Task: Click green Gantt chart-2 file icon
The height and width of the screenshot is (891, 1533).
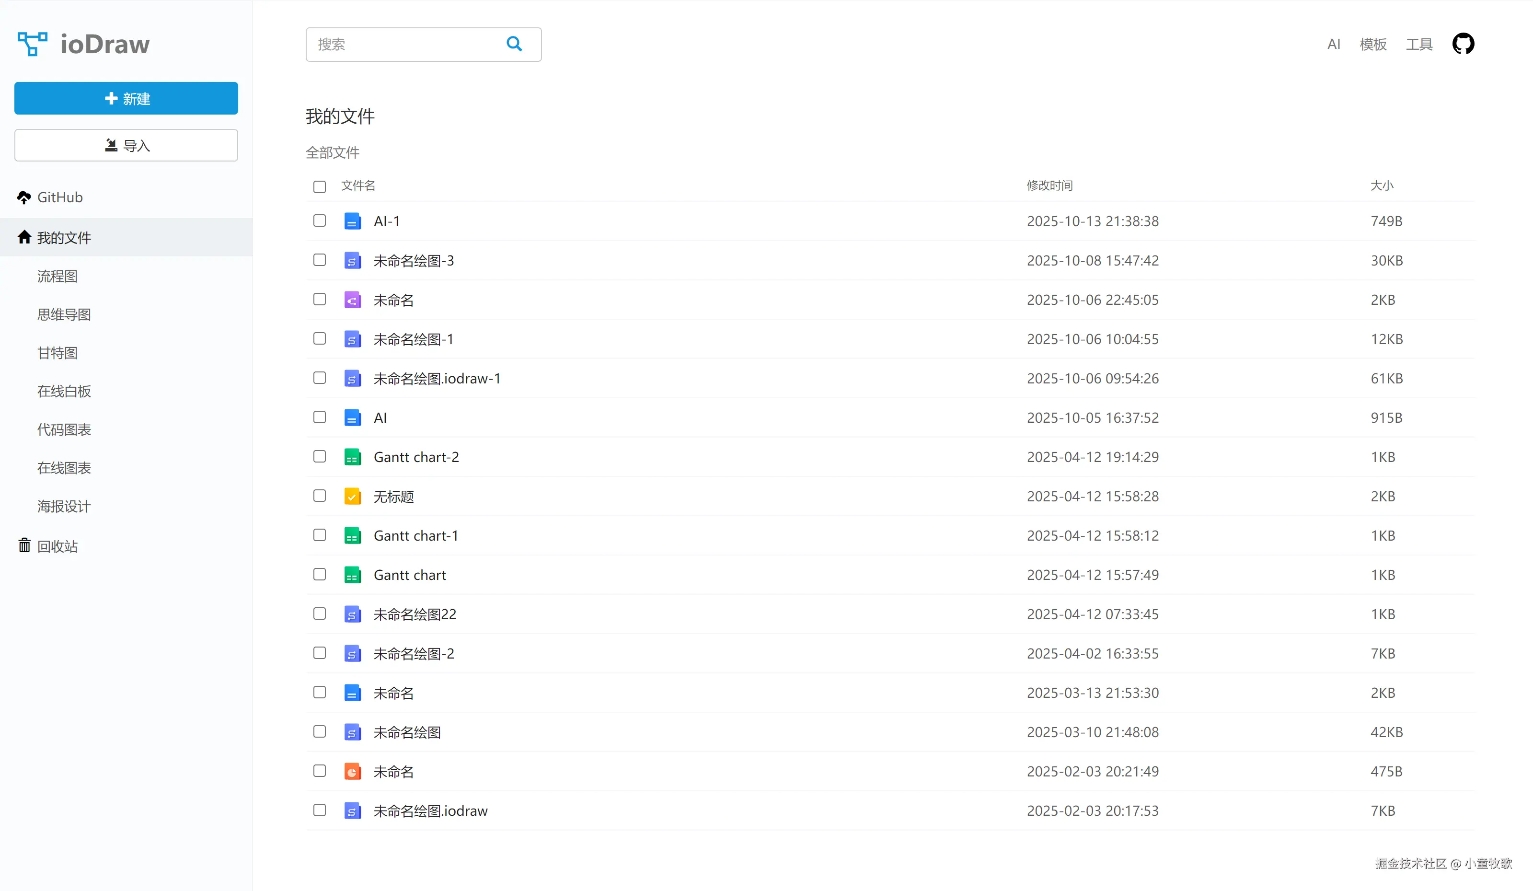Action: [352, 457]
